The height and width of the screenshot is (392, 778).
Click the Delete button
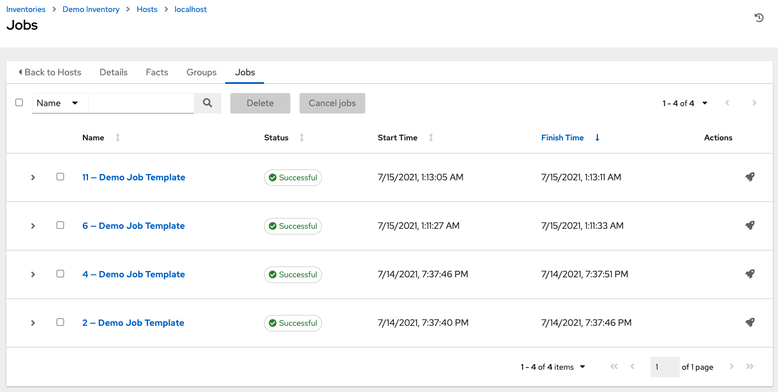(260, 103)
